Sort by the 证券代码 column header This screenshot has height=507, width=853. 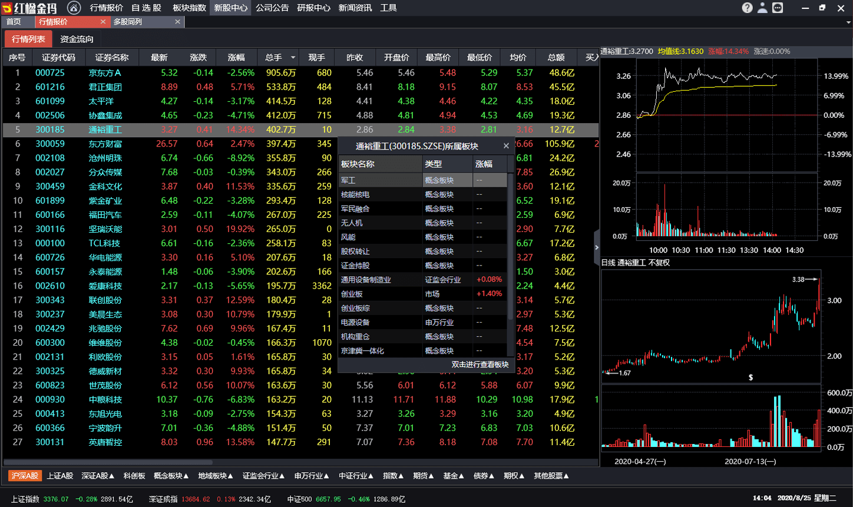(x=59, y=57)
